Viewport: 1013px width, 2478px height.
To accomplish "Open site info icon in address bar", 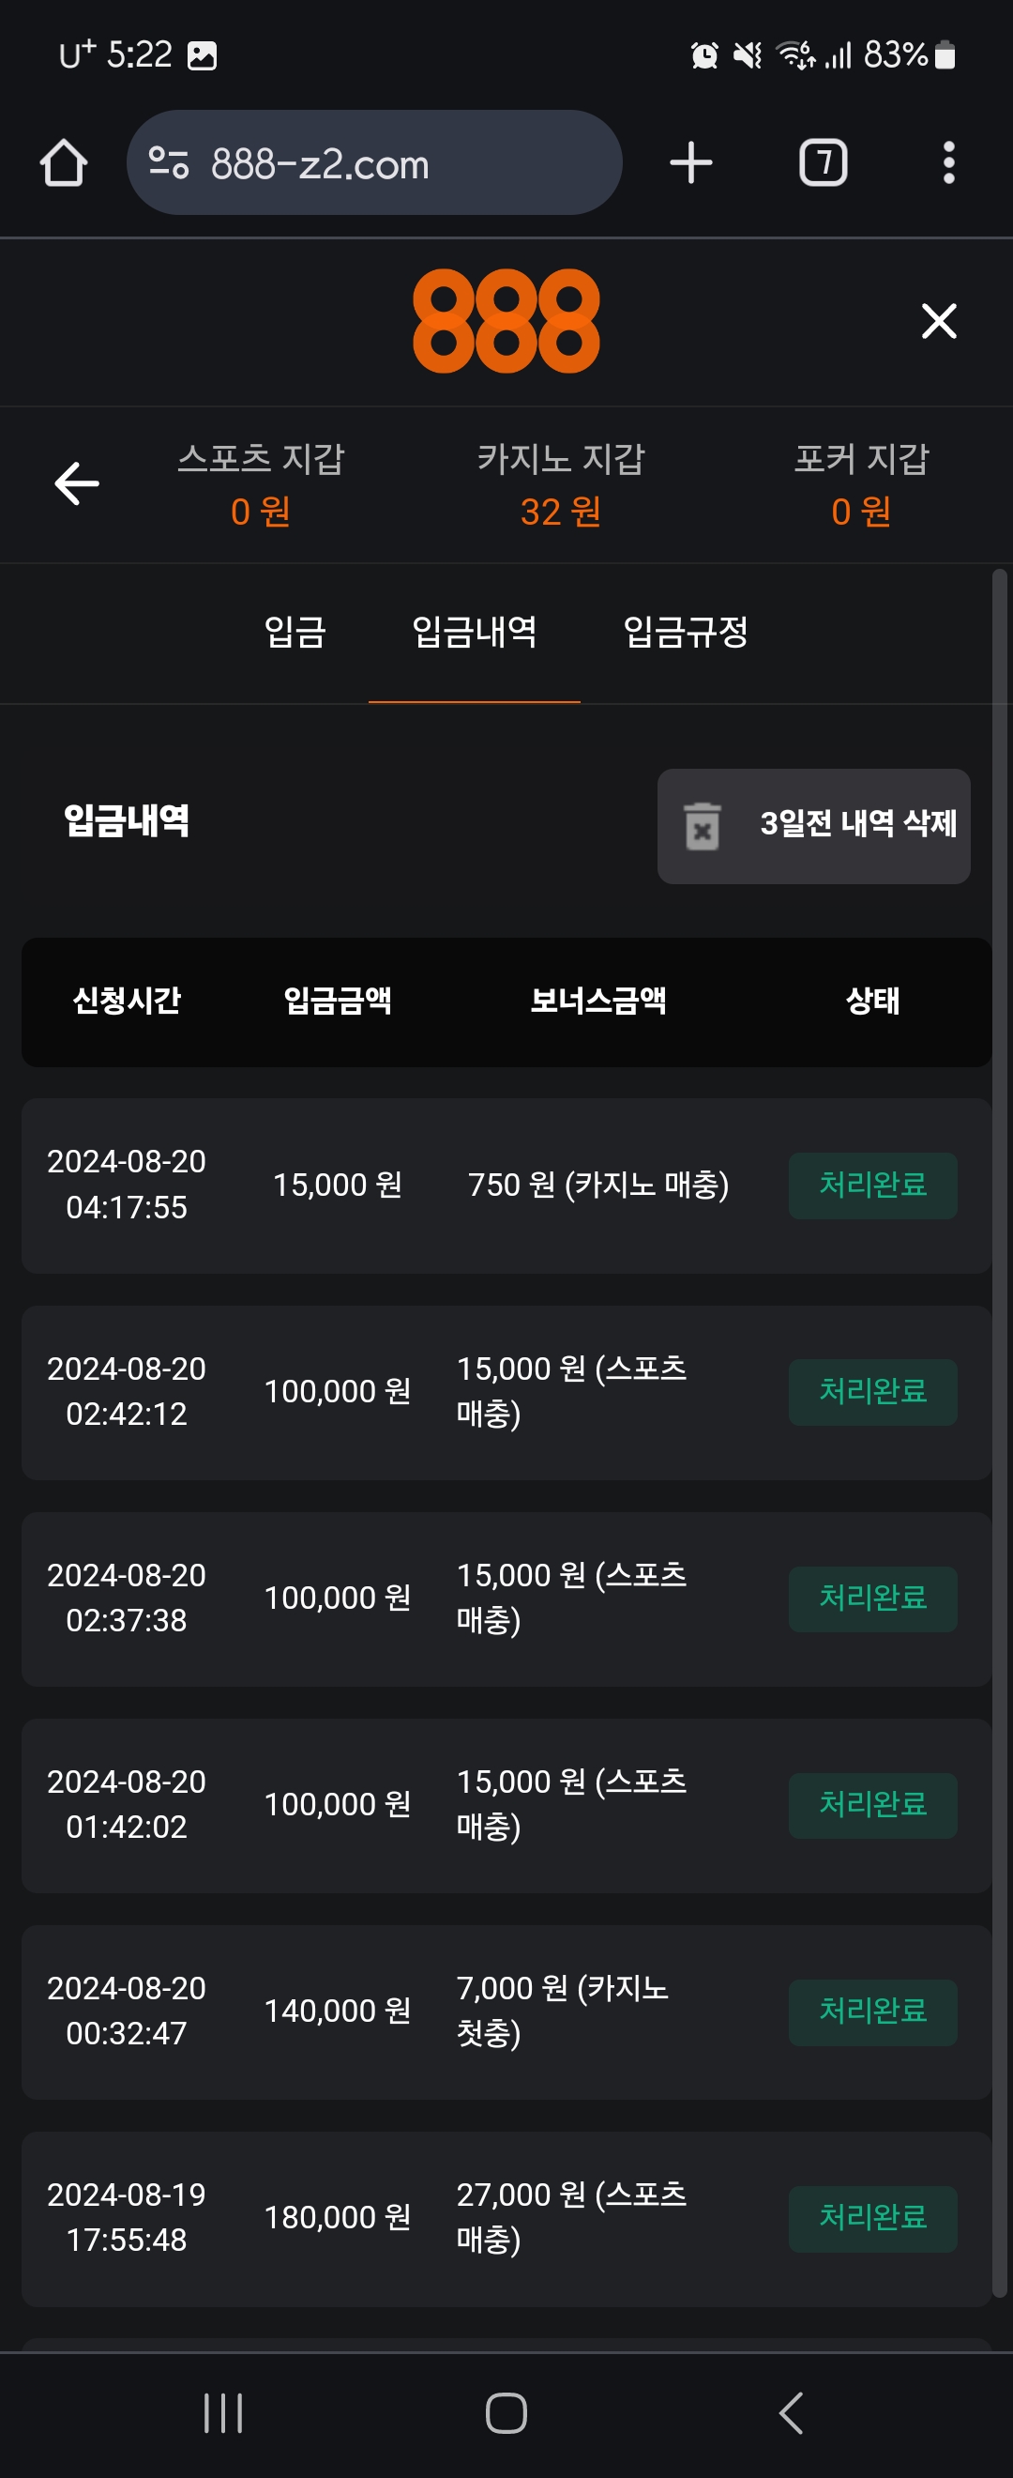I will [x=169, y=162].
